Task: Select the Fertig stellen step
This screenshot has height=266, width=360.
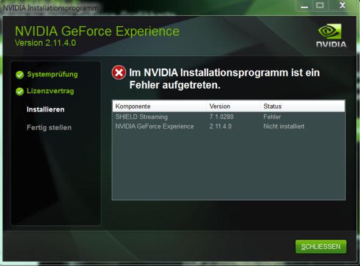Action: (x=49, y=127)
